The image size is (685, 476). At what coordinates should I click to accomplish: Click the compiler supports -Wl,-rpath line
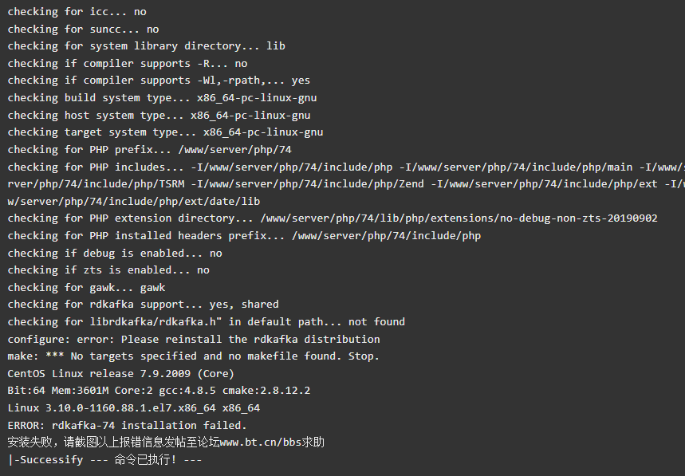point(159,81)
